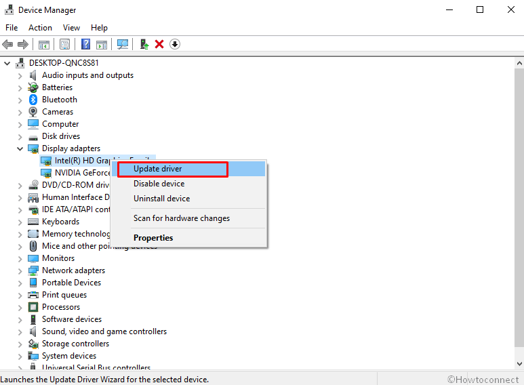Screen dimensions: 524x385
Task: Click the down-arrow Disable device toolbar icon
Action: point(175,44)
